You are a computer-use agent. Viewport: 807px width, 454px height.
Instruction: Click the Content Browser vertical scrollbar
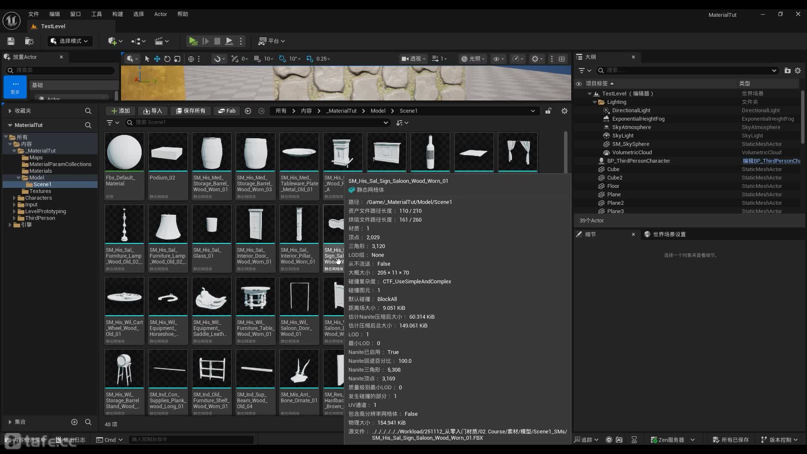coord(566,151)
